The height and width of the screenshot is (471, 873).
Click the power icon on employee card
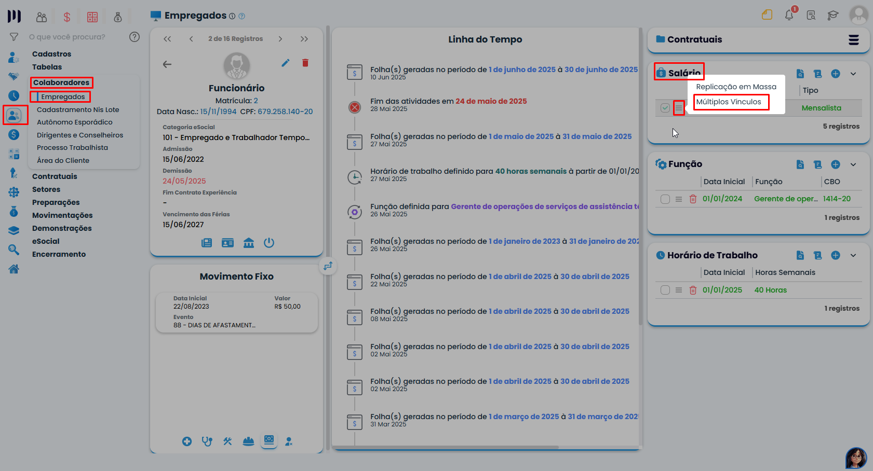tap(268, 243)
